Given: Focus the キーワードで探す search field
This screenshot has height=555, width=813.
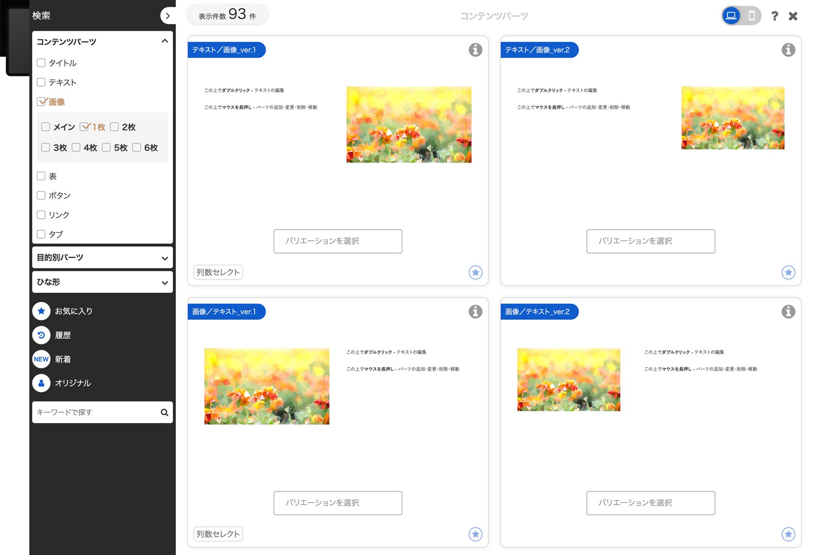Looking at the screenshot, I should point(96,412).
